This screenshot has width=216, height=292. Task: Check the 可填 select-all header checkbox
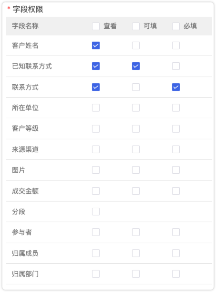pyautogui.click(x=136, y=26)
